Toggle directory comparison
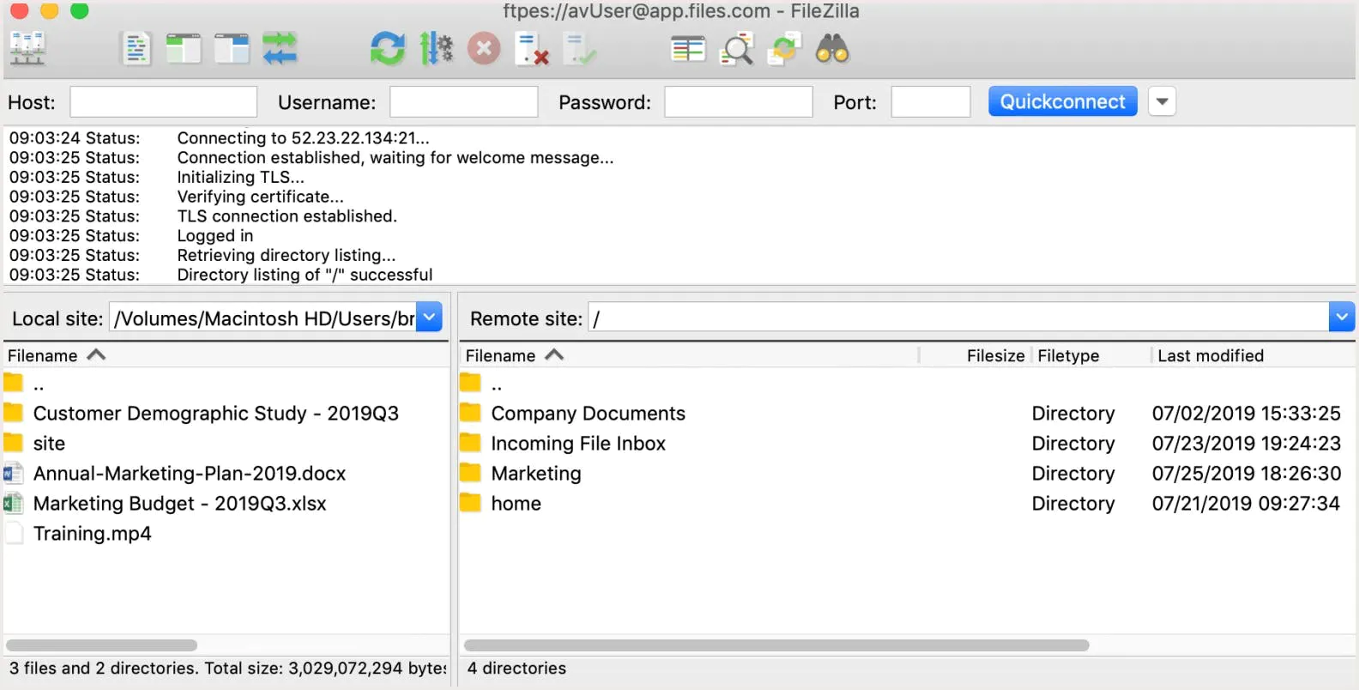The image size is (1359, 690). tap(736, 49)
